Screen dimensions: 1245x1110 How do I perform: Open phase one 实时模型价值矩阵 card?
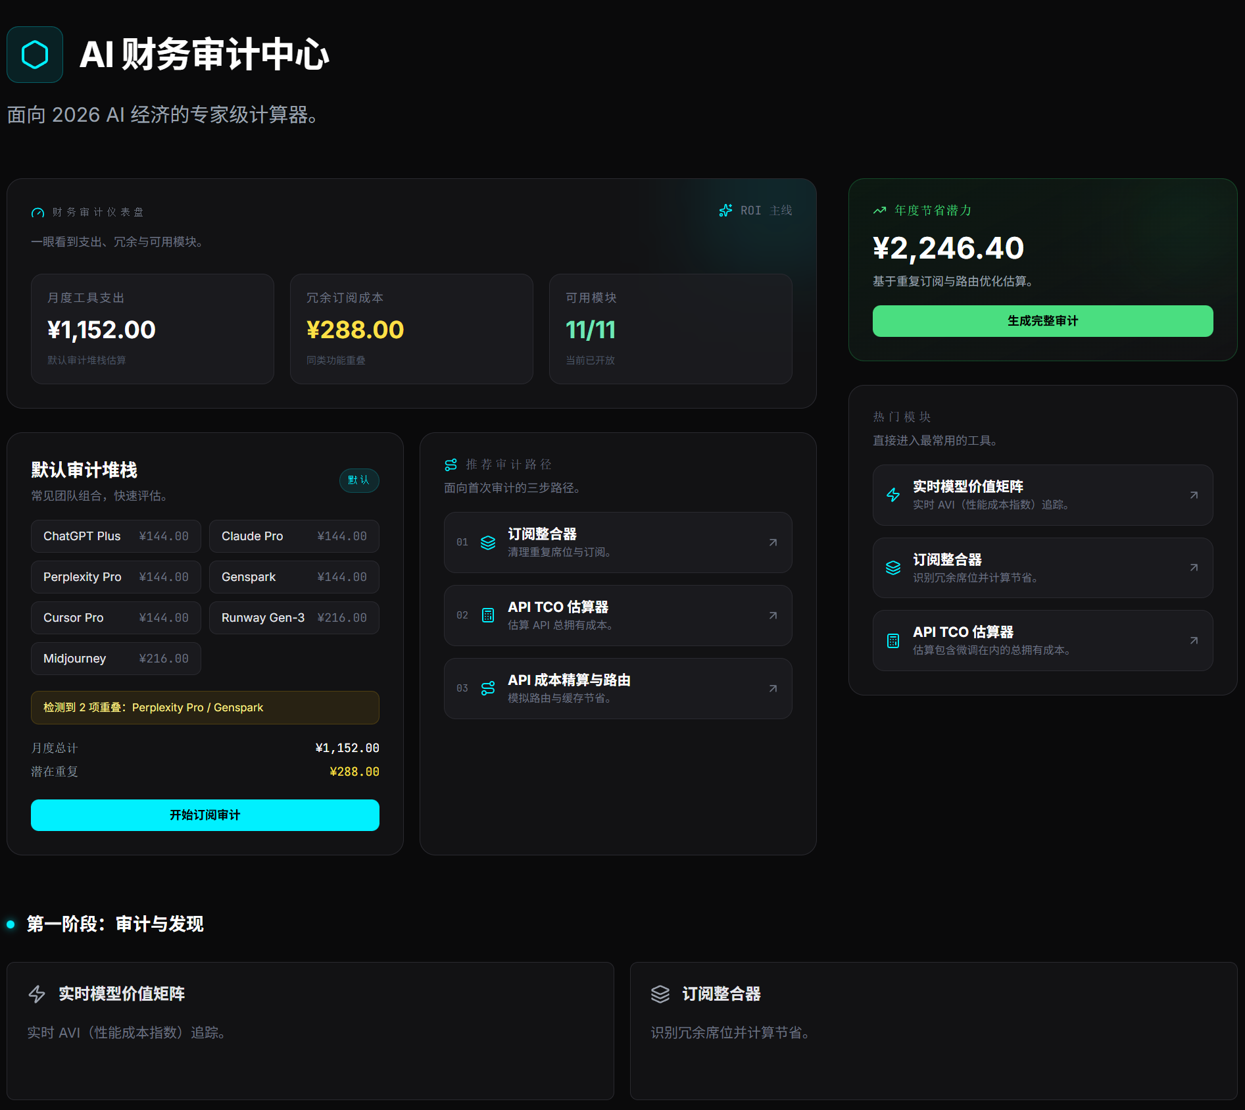tap(310, 1031)
